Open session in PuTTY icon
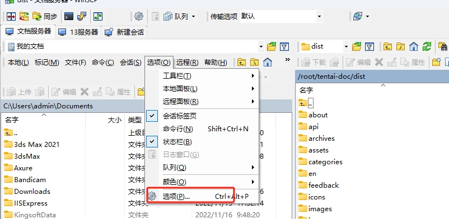Image resolution: width=449 pixels, height=219 pixels. coord(82,16)
